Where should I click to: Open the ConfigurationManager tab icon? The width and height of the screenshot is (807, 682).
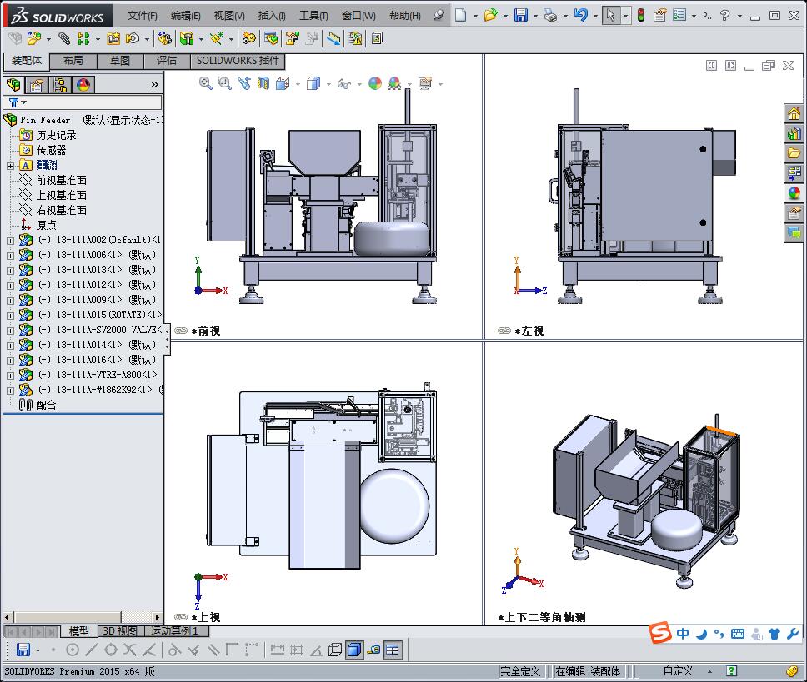(x=60, y=84)
